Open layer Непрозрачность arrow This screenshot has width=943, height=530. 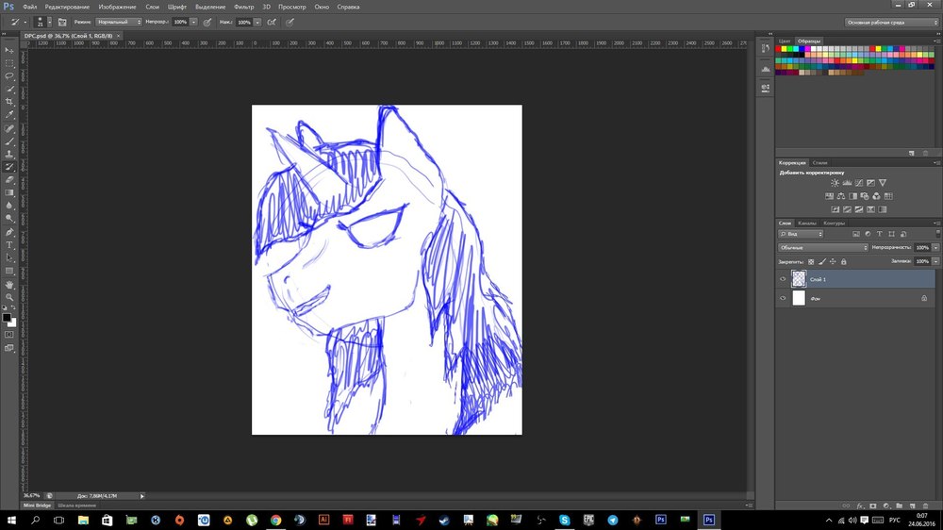coord(935,248)
